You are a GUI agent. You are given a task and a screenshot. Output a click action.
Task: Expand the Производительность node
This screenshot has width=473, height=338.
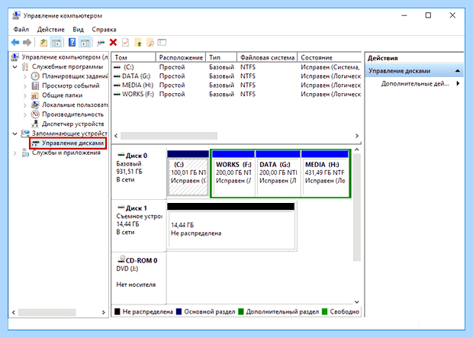click(25, 115)
